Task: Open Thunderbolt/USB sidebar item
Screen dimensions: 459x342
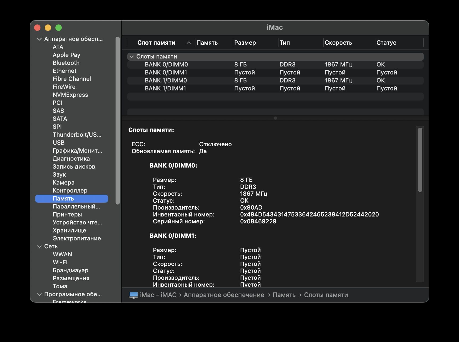Action: point(77,135)
